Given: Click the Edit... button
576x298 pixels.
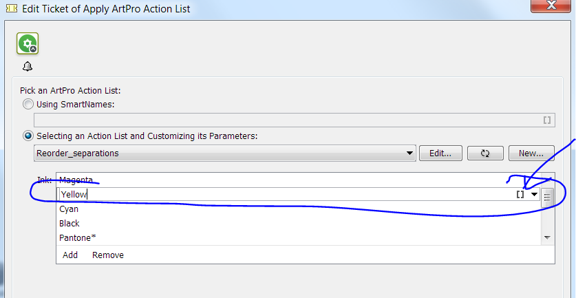Looking at the screenshot, I should (x=440, y=153).
